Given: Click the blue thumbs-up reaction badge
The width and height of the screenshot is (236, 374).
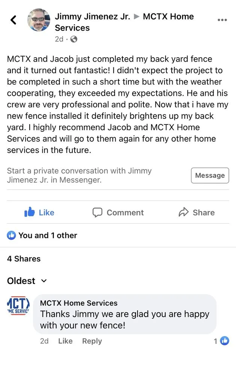Looking at the screenshot, I should [12, 235].
